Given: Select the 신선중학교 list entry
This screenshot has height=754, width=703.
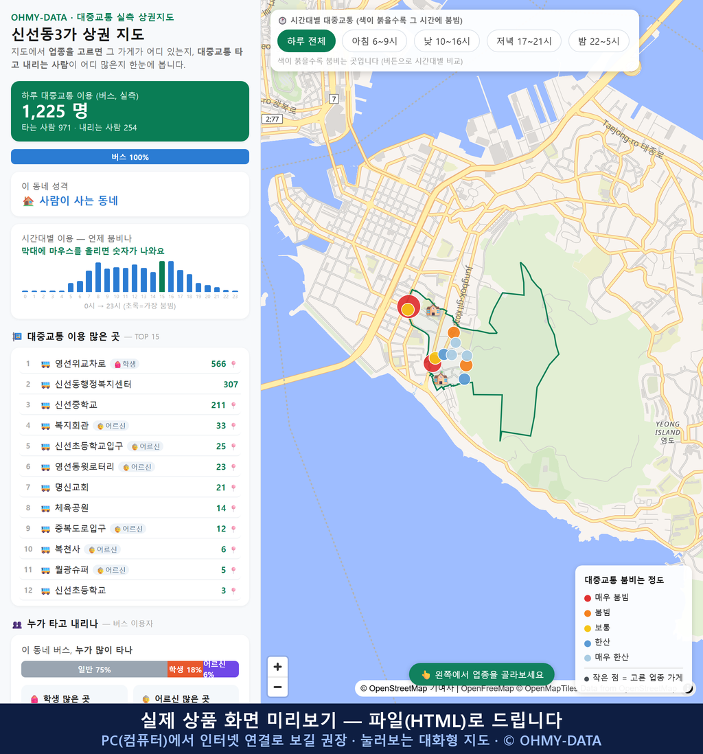Looking at the screenshot, I should [x=130, y=405].
